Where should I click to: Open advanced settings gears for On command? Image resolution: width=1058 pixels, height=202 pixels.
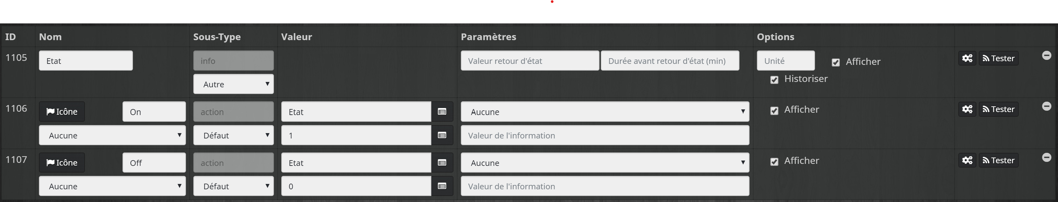point(967,109)
